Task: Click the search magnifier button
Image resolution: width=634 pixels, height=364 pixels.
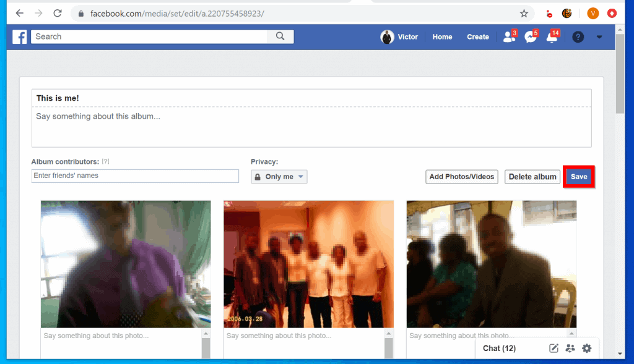Action: click(x=280, y=36)
